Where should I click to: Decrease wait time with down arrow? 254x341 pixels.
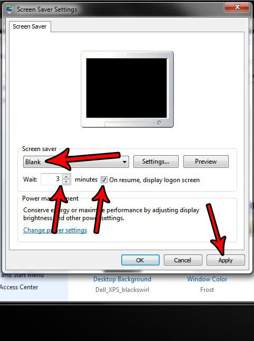tap(66, 182)
